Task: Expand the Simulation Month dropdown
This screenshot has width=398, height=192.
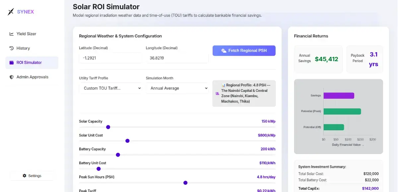Action: coord(177,88)
